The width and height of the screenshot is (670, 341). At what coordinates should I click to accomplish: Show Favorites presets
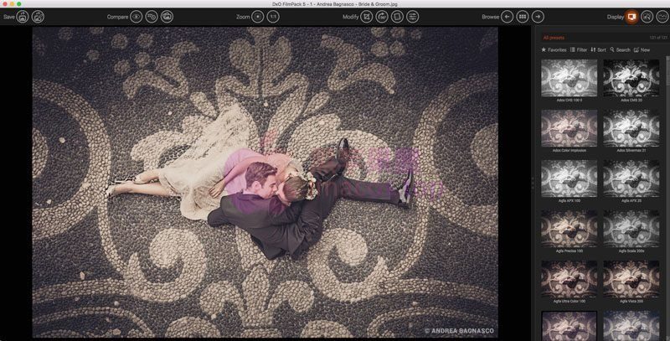(554, 50)
